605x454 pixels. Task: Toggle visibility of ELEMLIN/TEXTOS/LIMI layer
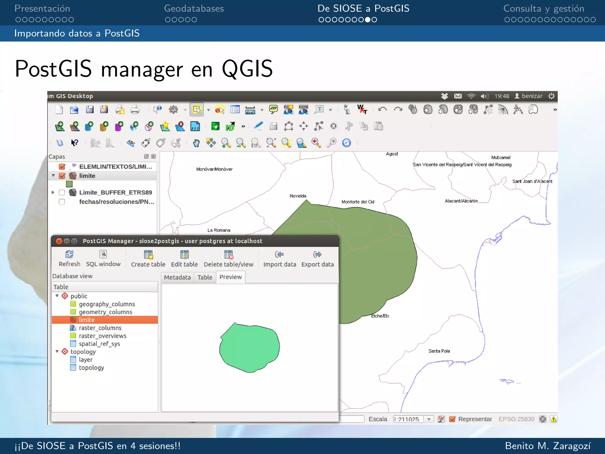(62, 167)
